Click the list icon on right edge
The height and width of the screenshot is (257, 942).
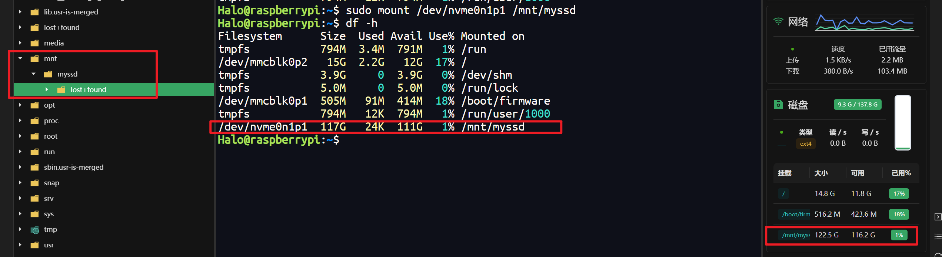click(x=938, y=236)
